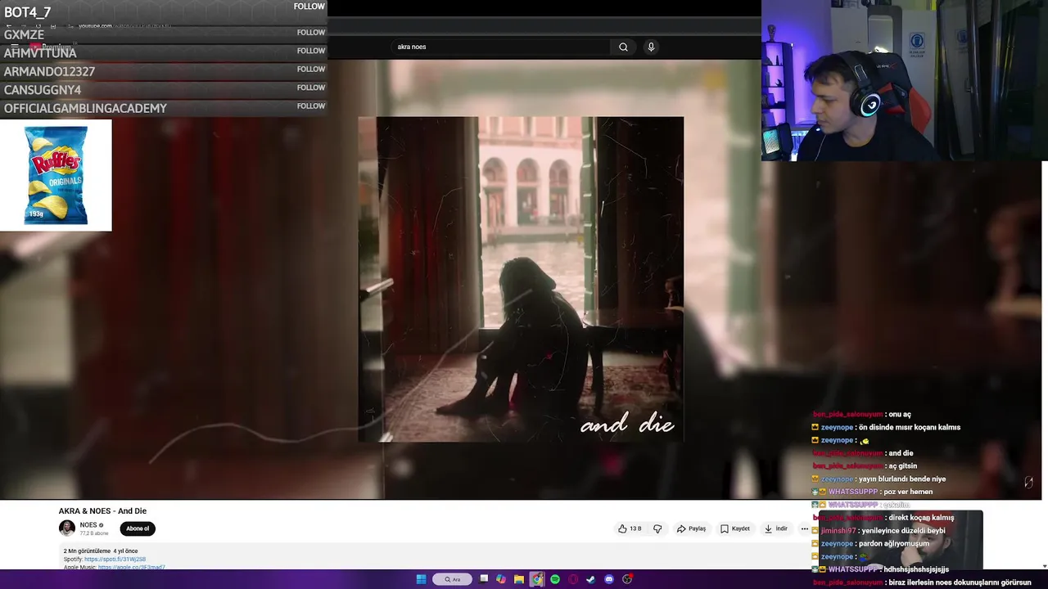Click the Ruffles Originals ad image
The height and width of the screenshot is (589, 1048).
pyautogui.click(x=56, y=175)
